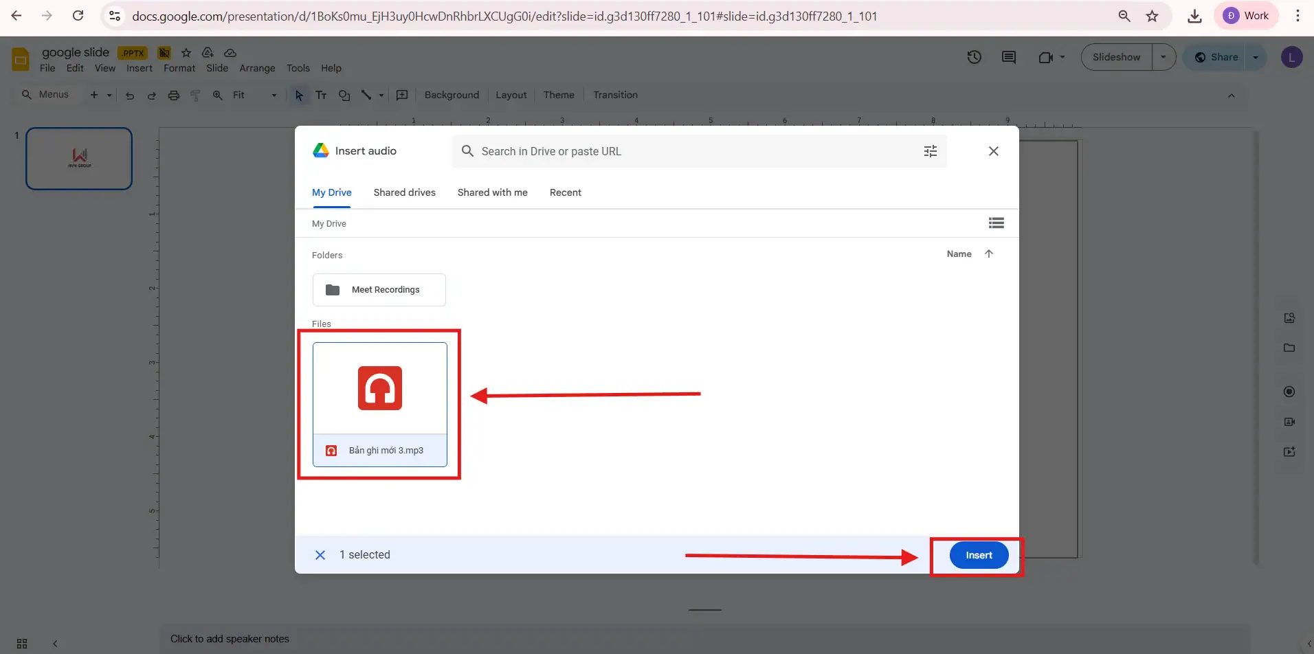The image size is (1314, 654).
Task: Switch to Shared with me tab
Action: click(492, 192)
